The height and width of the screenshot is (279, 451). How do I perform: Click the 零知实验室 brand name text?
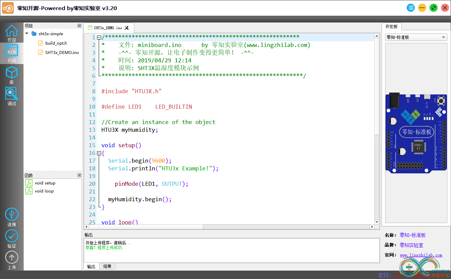pyautogui.click(x=411, y=245)
